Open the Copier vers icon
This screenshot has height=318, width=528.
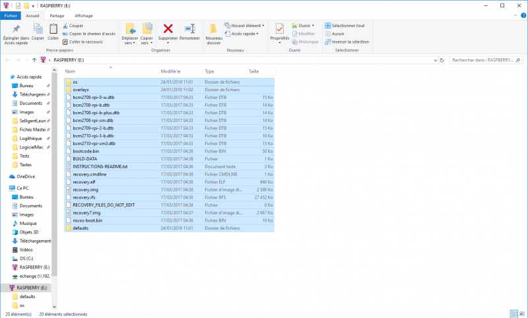(x=147, y=28)
